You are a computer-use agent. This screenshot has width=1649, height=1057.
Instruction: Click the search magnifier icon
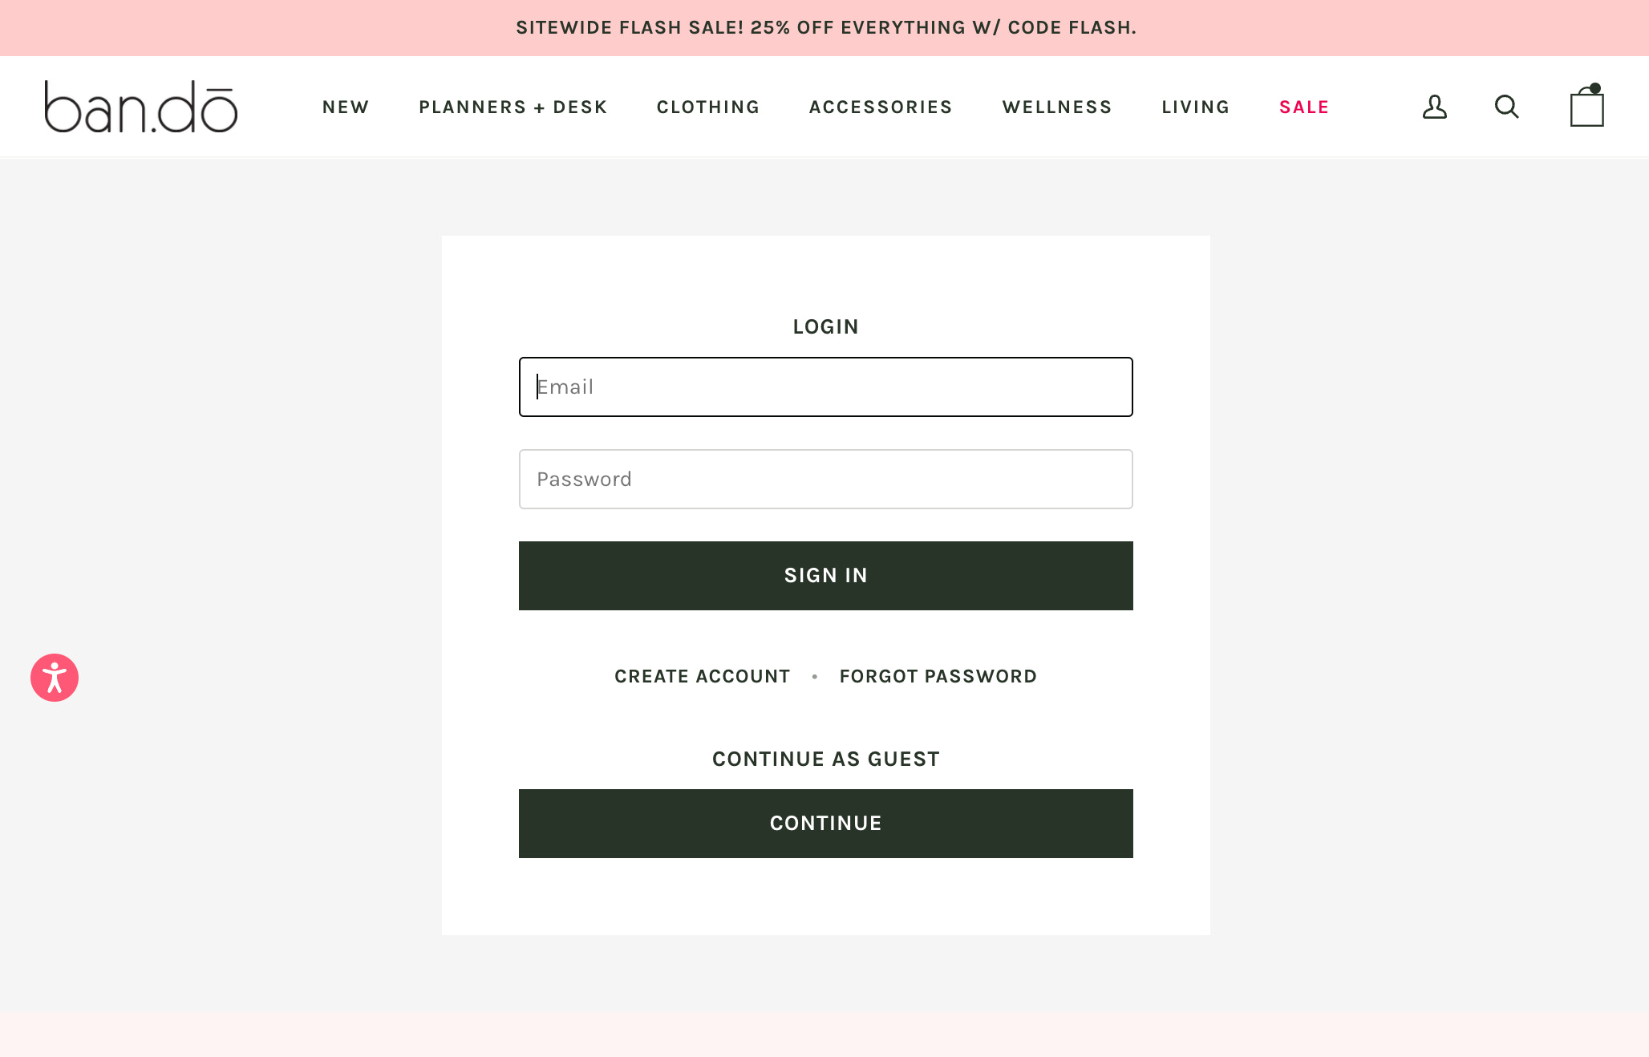coord(1506,106)
